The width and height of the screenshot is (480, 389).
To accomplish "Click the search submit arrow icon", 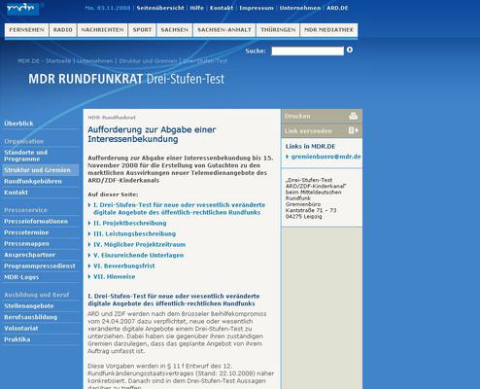I will (x=350, y=50).
